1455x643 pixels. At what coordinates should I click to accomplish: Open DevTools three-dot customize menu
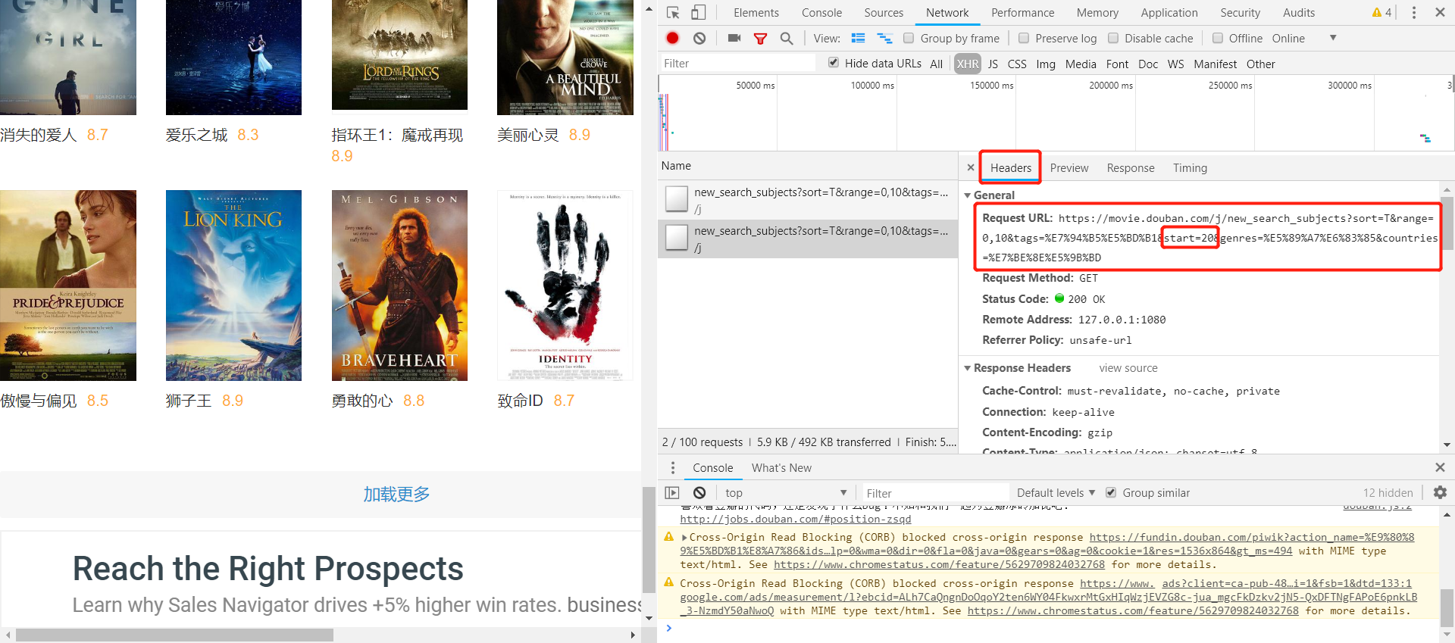[x=1413, y=13]
